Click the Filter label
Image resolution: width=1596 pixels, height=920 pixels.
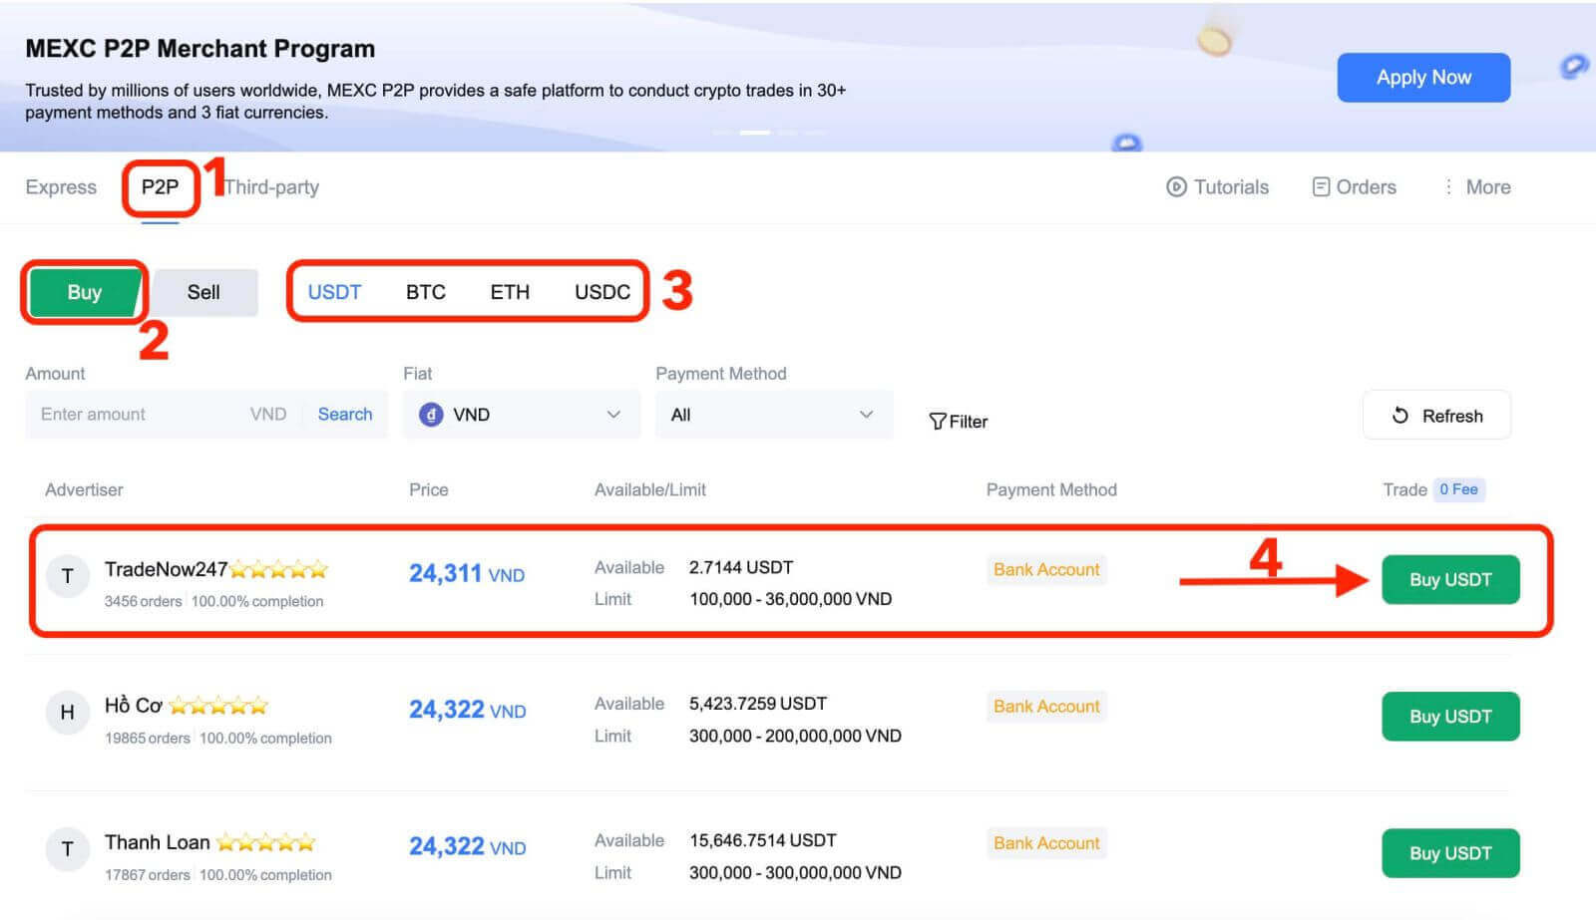(x=969, y=422)
